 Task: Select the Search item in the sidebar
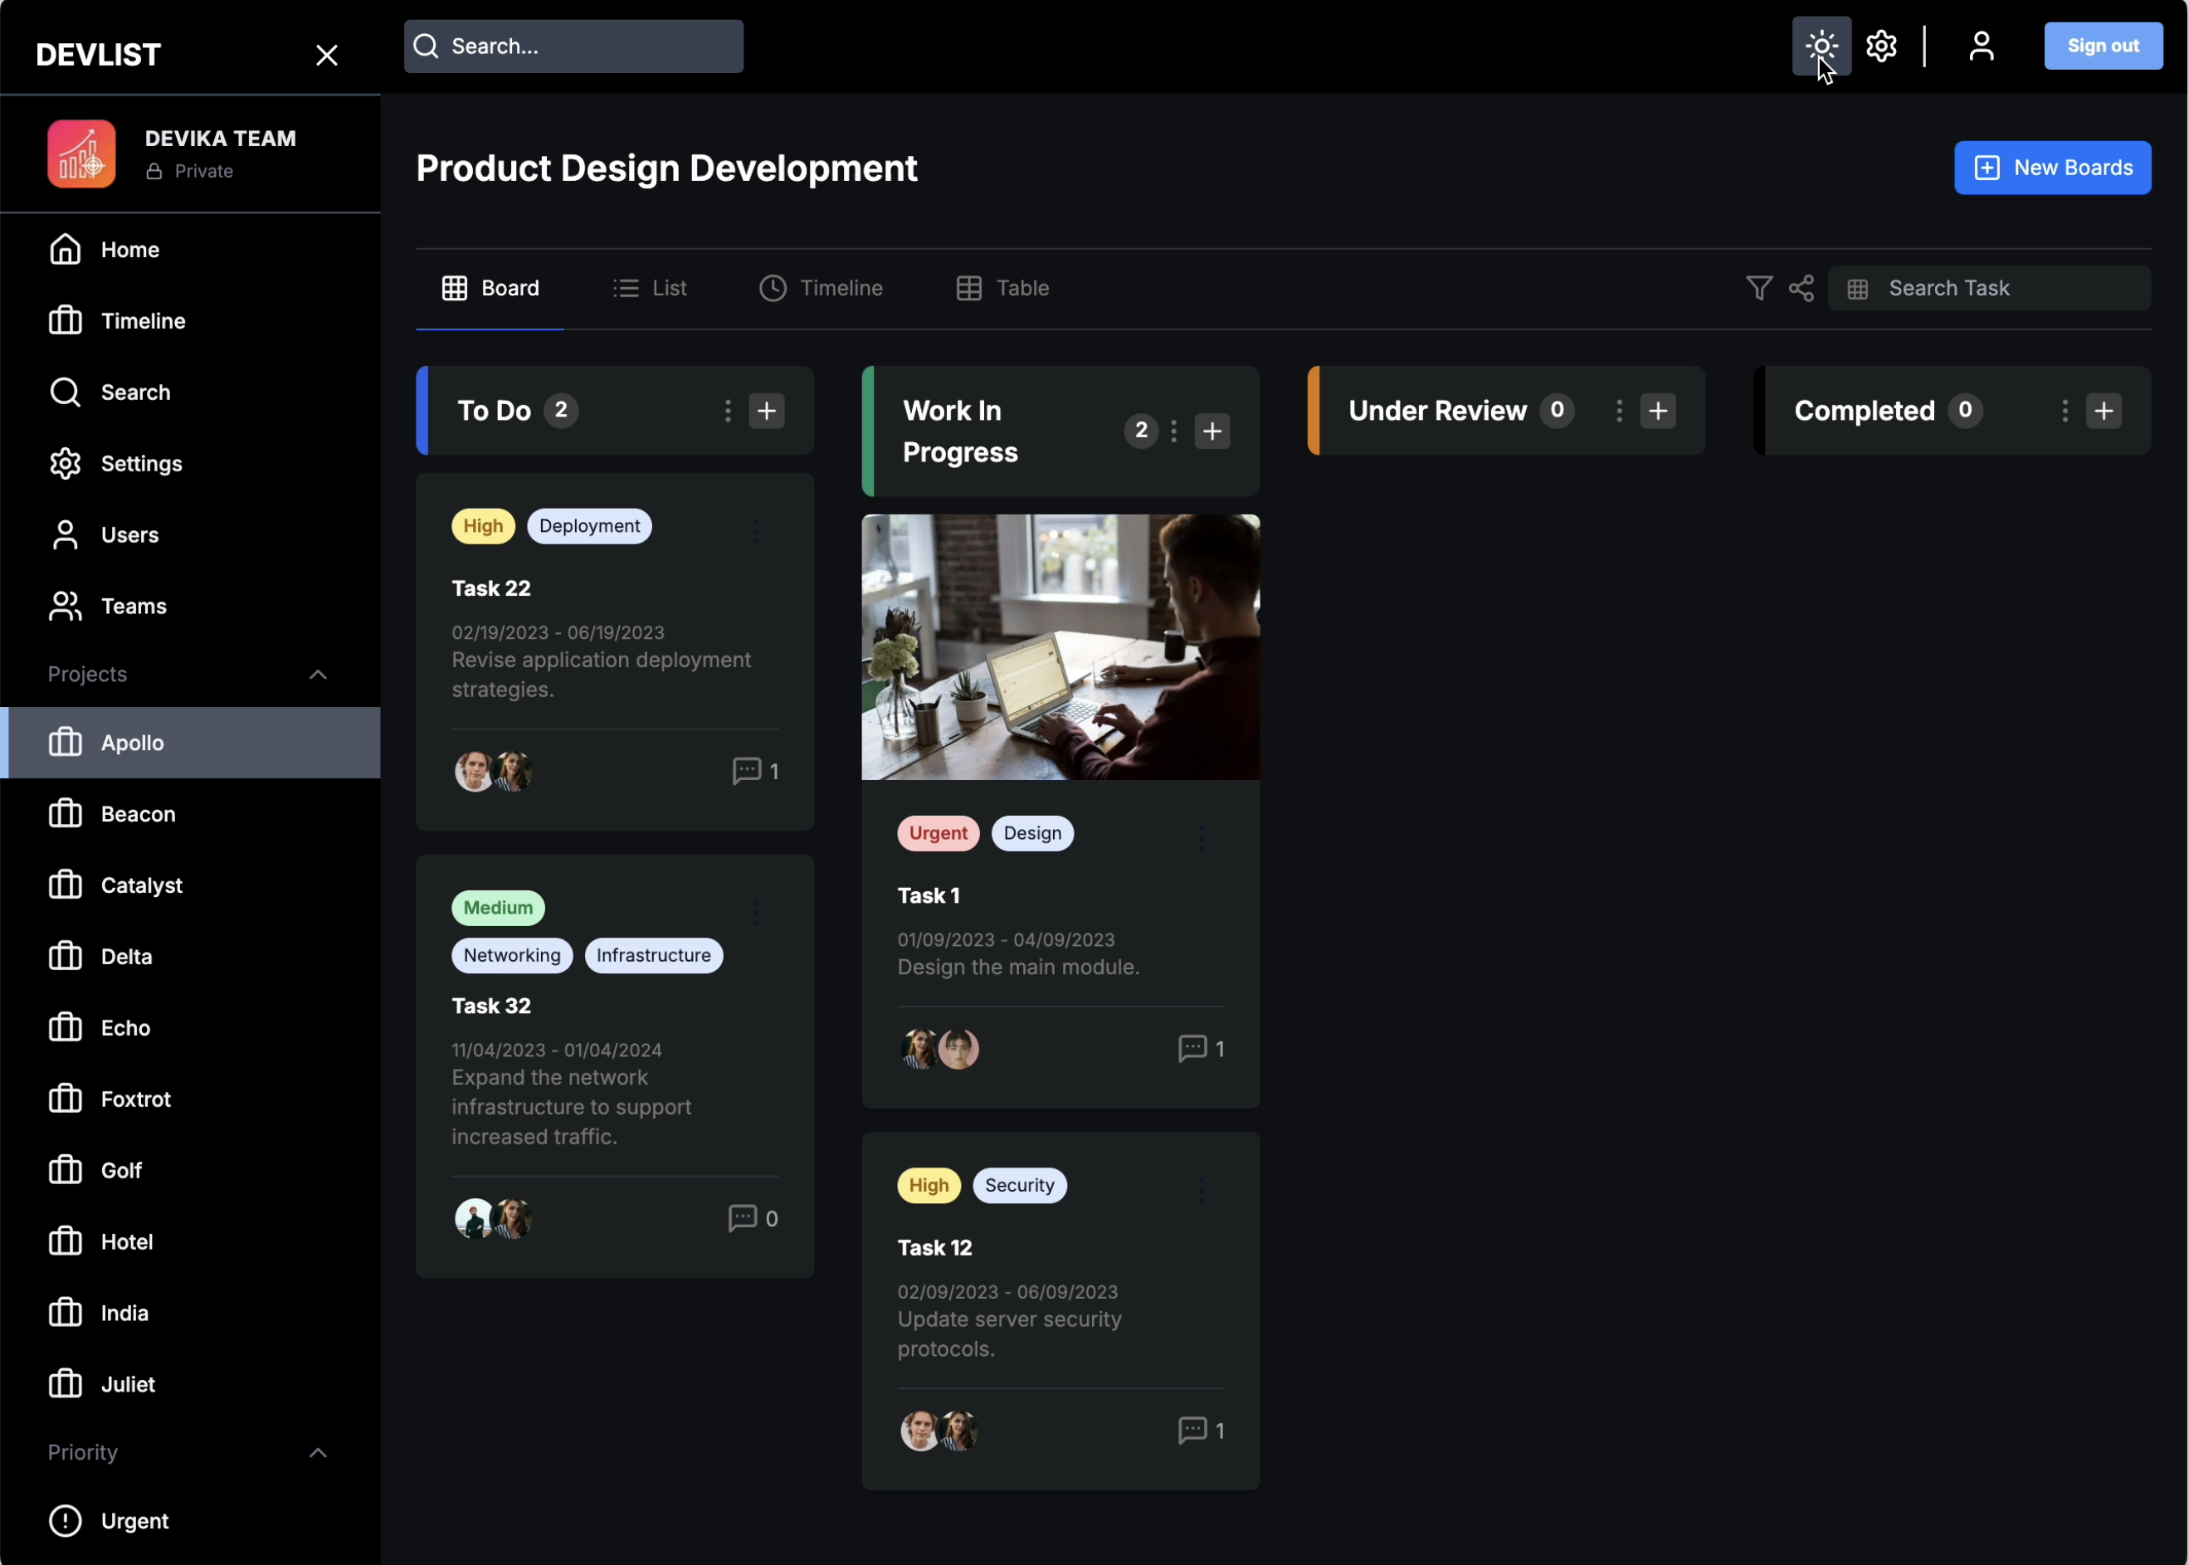click(x=134, y=392)
